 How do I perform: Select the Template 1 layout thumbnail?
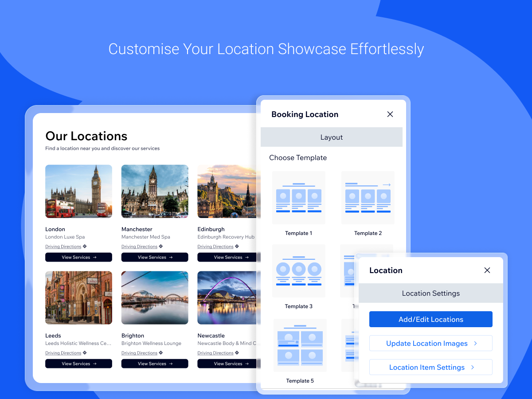(x=298, y=198)
